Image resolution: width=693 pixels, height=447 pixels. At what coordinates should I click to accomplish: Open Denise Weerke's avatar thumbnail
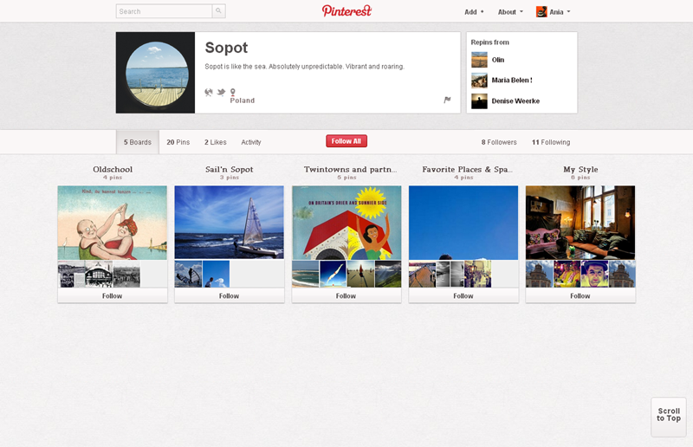tap(479, 101)
